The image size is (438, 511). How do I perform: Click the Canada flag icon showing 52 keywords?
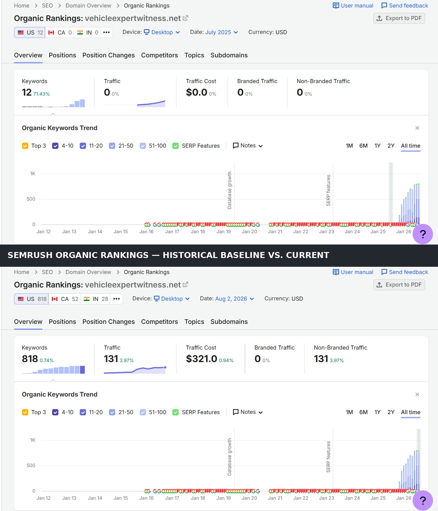55,299
